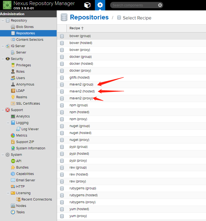Image resolution: width=206 pixels, height=221 pixels.
Task: Focus the Search components field
Action: click(134, 5)
